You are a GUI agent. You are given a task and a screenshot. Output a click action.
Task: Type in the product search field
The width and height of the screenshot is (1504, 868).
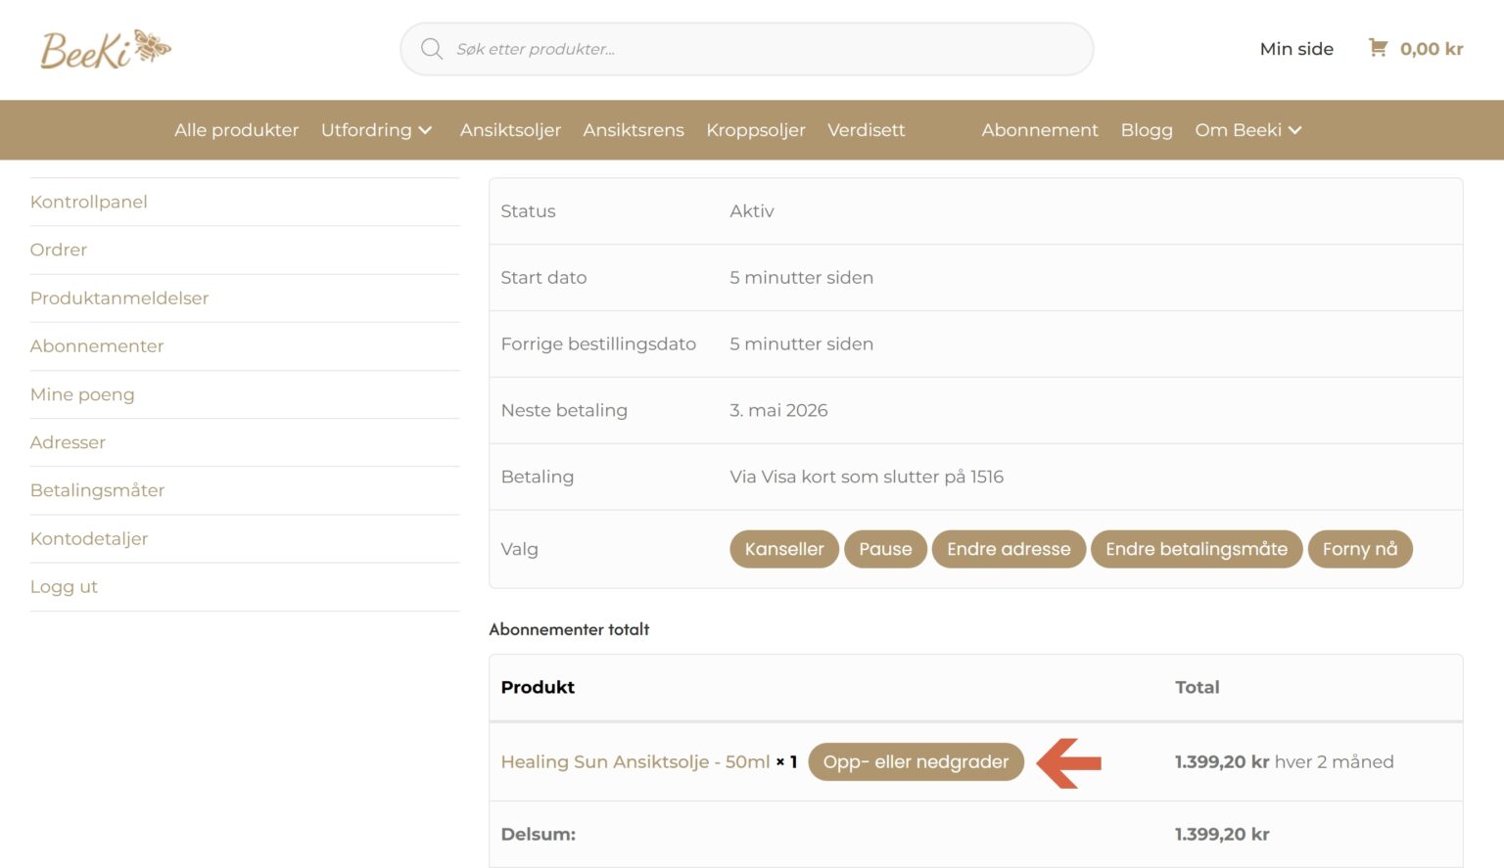764,49
